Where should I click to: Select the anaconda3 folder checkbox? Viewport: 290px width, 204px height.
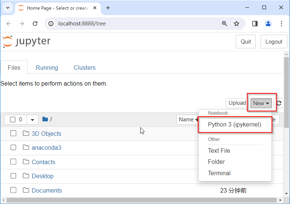point(13,148)
